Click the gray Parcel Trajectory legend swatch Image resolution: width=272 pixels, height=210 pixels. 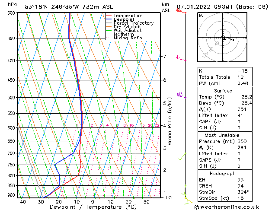coord(109,23)
